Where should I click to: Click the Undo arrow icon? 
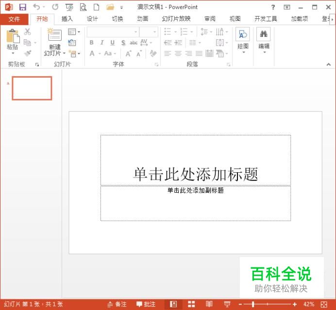point(36,7)
